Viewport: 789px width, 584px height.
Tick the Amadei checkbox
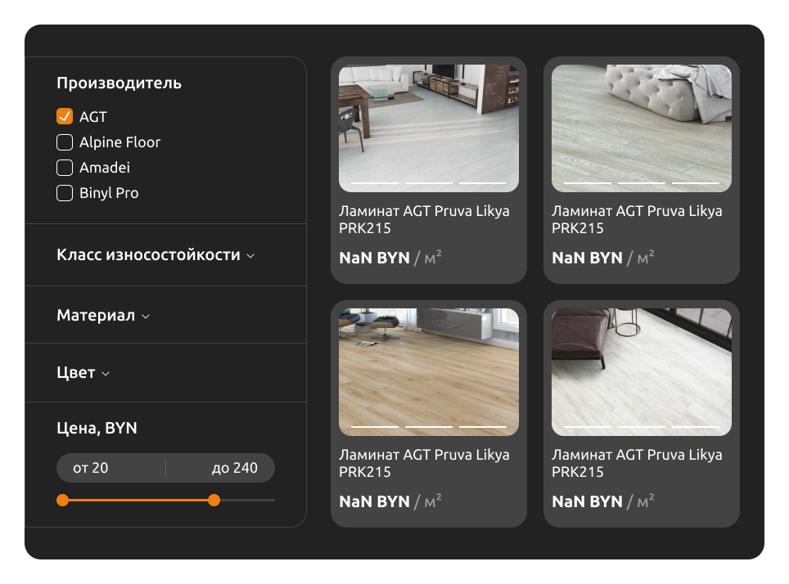coord(65,168)
